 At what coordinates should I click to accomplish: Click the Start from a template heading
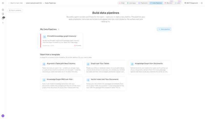pyautogui.click(x=50, y=55)
